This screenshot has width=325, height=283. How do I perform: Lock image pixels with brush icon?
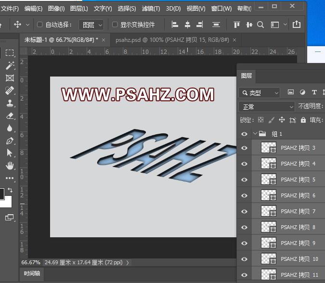tap(272, 120)
